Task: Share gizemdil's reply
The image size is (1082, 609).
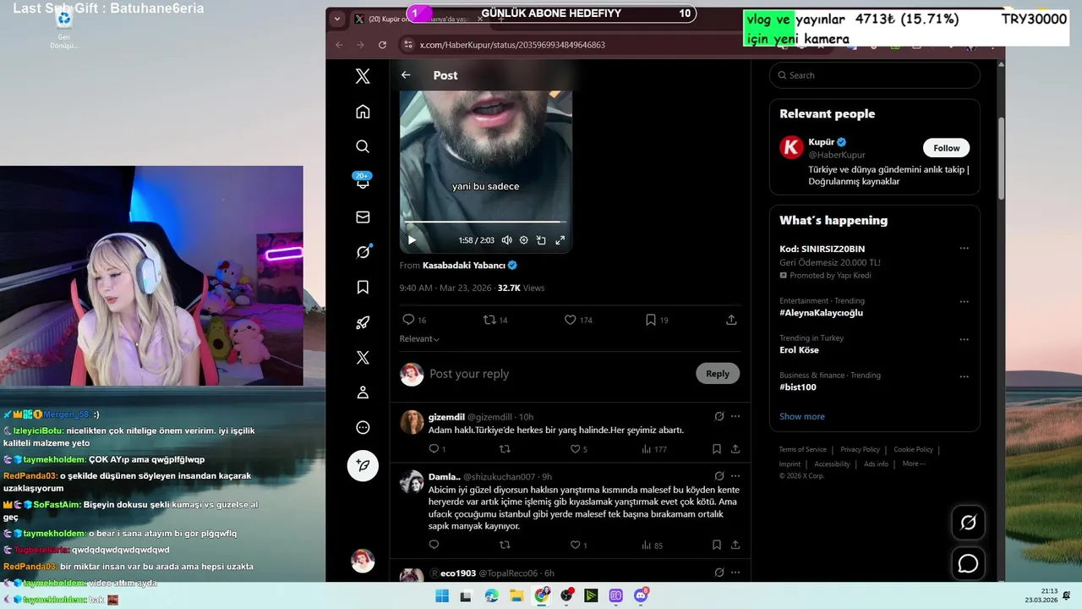Action: click(x=735, y=449)
